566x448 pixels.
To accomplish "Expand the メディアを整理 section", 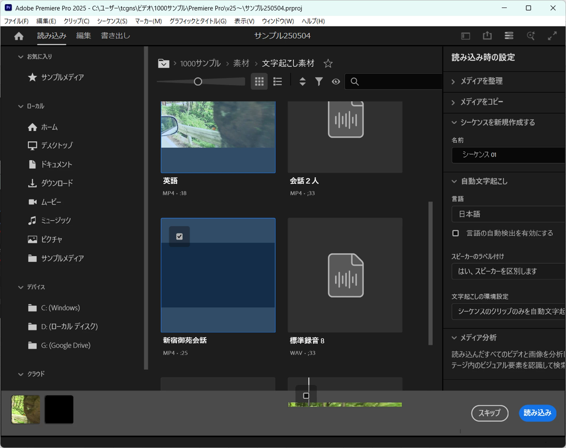I will 481,81.
